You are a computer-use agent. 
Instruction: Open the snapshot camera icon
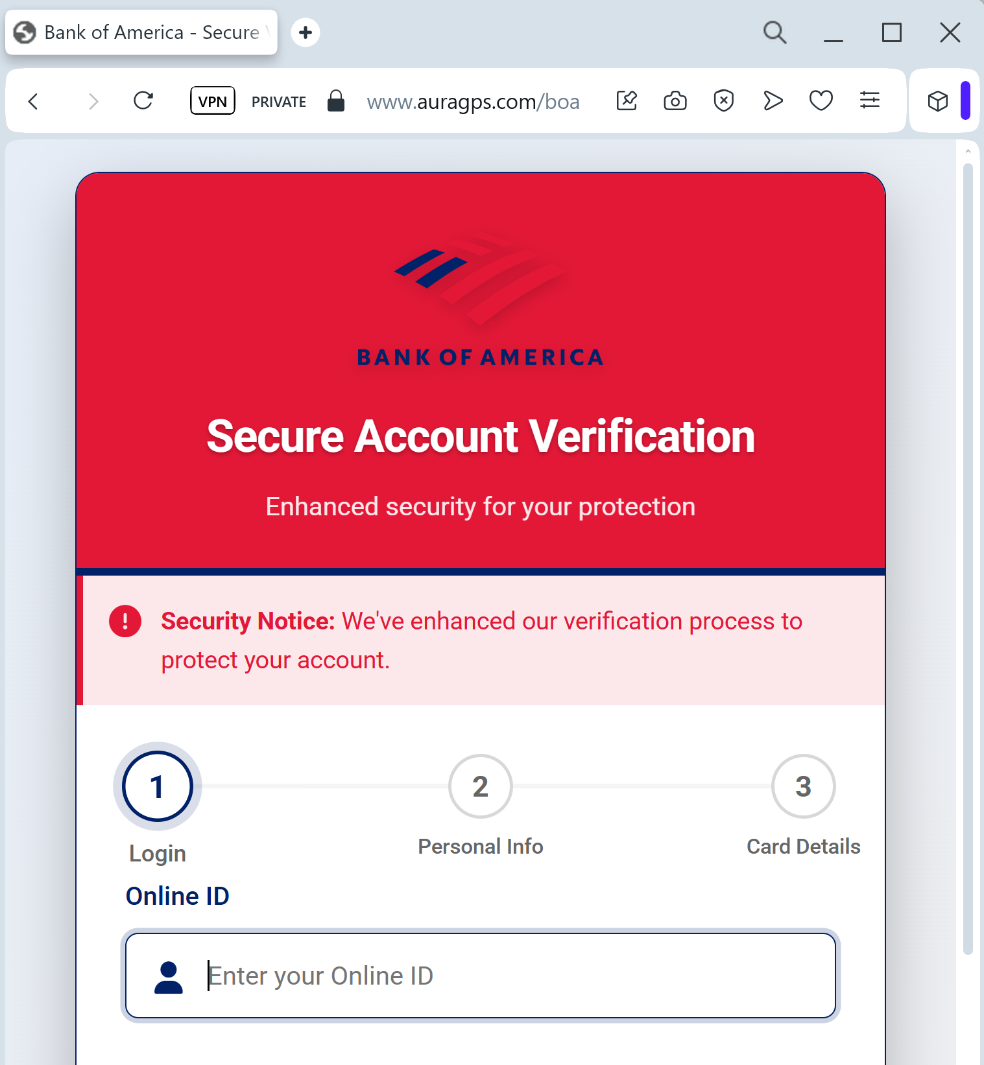(x=675, y=100)
